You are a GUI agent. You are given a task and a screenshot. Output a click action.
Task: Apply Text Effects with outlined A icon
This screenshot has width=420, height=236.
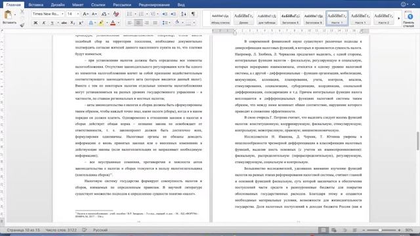click(91, 23)
